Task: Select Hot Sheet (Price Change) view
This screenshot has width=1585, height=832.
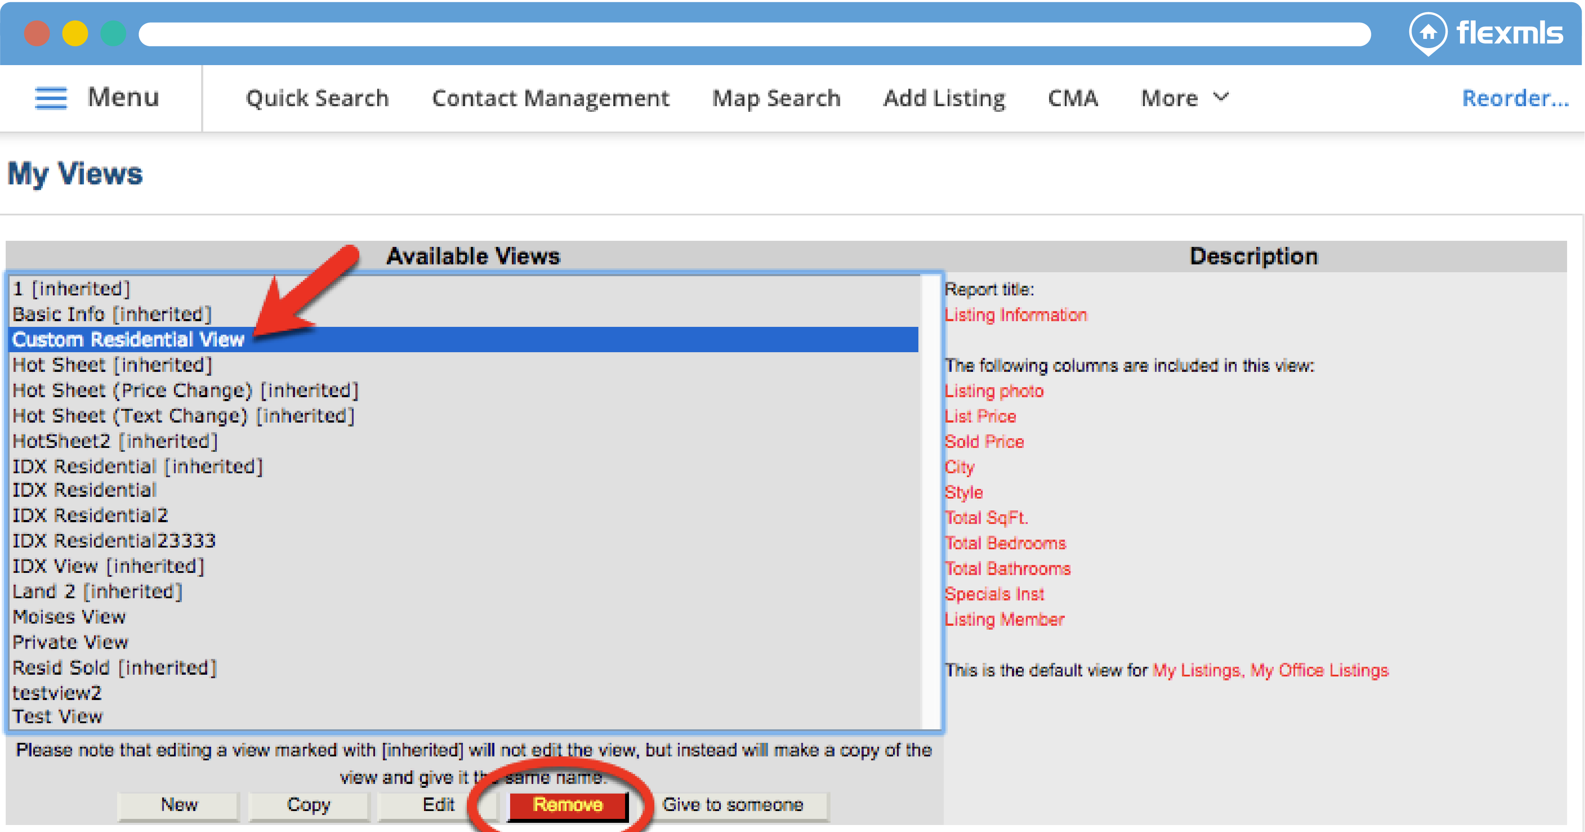Action: (x=184, y=390)
